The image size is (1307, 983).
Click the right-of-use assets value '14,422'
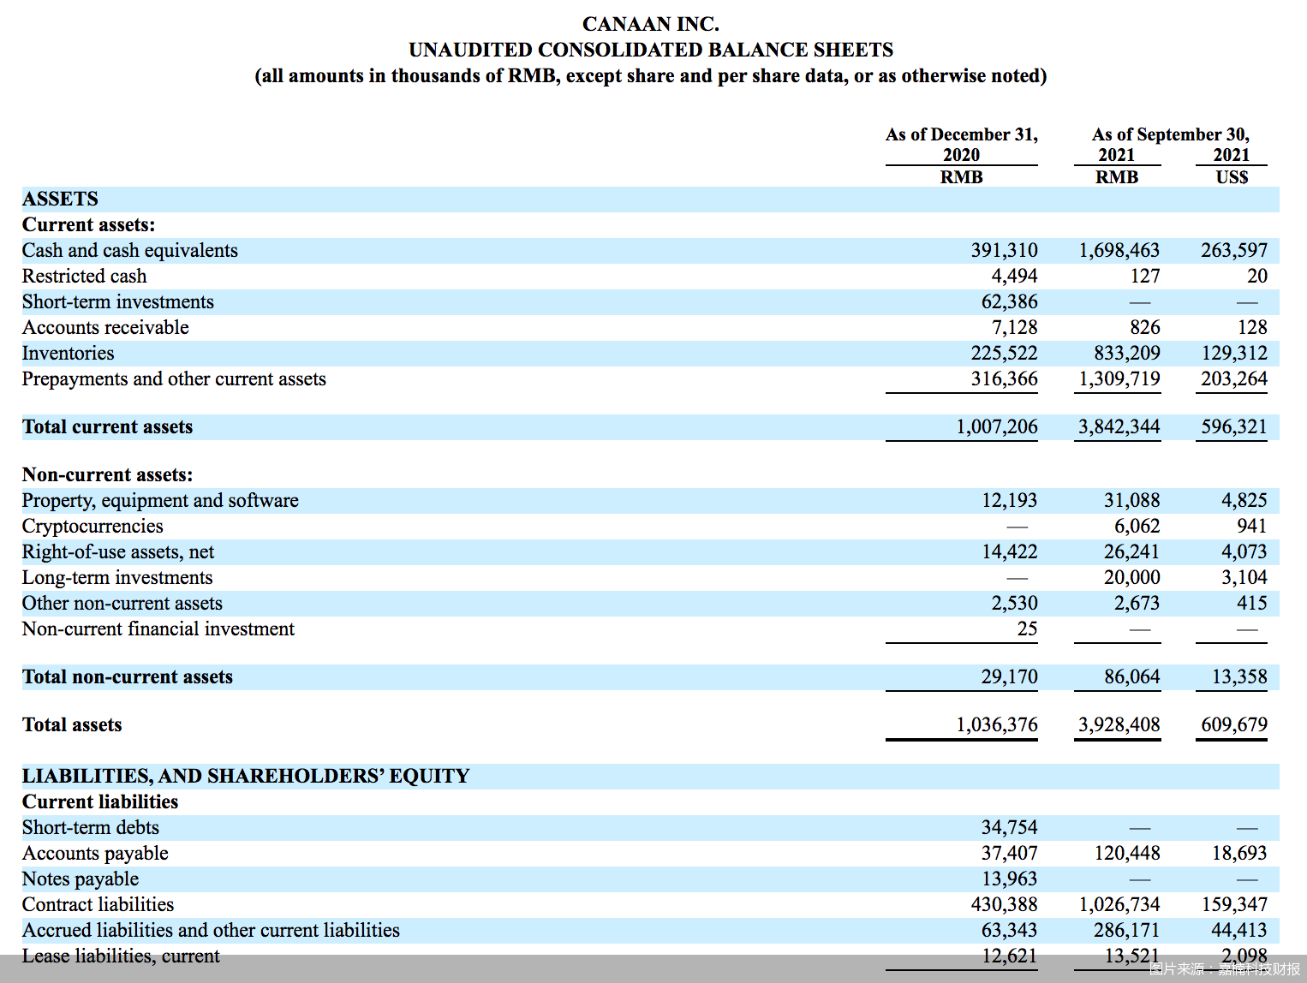pyautogui.click(x=1009, y=551)
